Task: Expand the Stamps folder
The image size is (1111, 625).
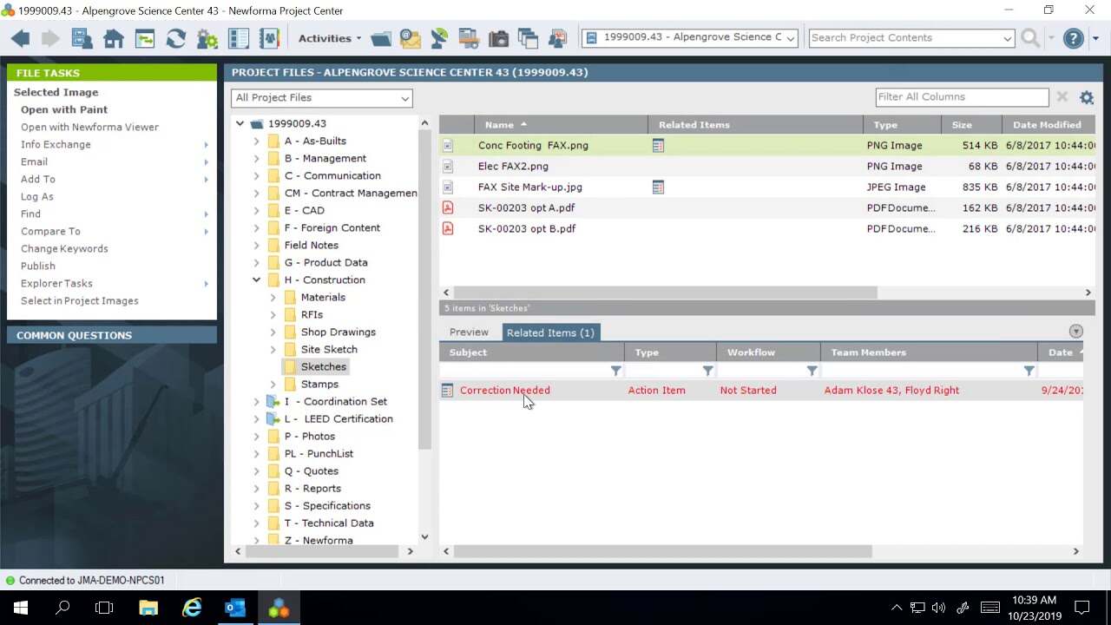Action: [273, 384]
